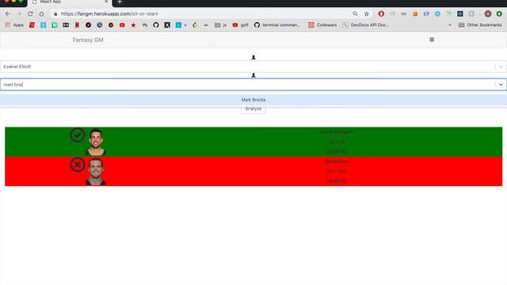Screen dimensions: 507x285
Task: Open the Netflix bookmark icon
Action: (77, 25)
